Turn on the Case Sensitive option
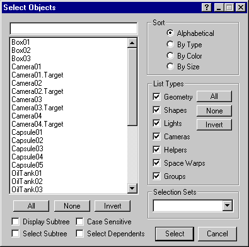This screenshot has width=249, height=247. (79, 221)
